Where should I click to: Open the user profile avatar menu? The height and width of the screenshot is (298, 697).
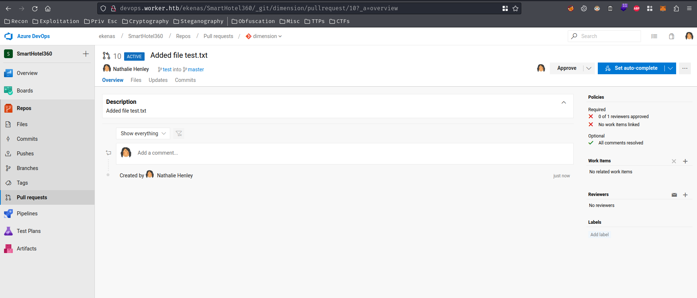(x=689, y=36)
